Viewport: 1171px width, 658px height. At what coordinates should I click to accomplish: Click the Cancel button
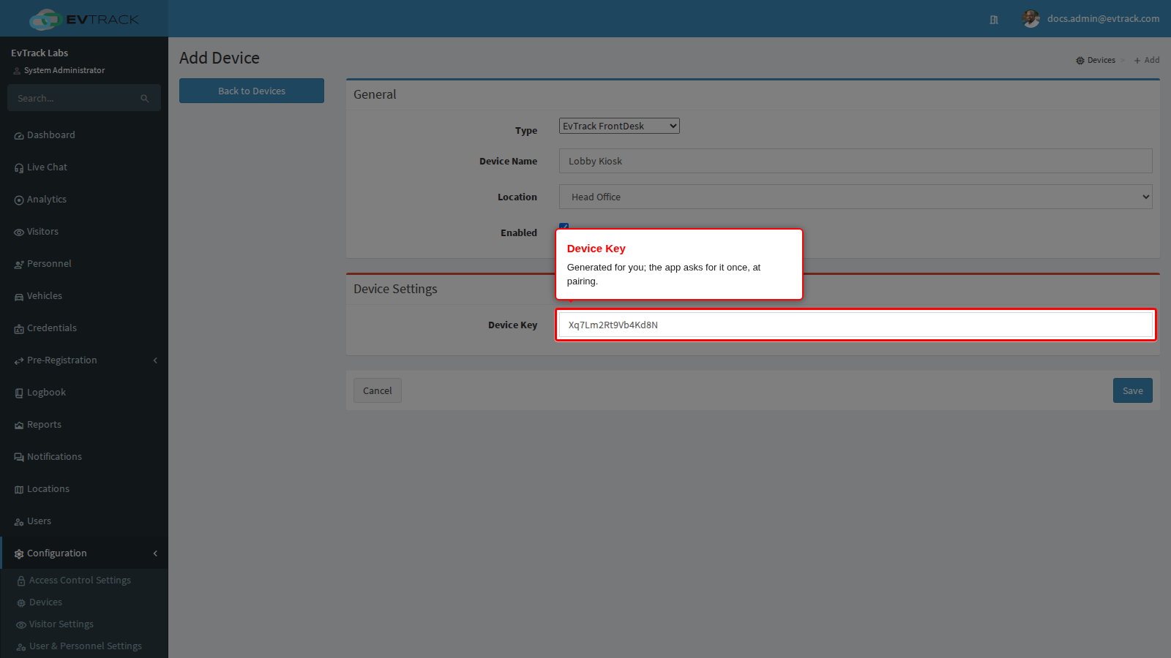click(x=378, y=390)
